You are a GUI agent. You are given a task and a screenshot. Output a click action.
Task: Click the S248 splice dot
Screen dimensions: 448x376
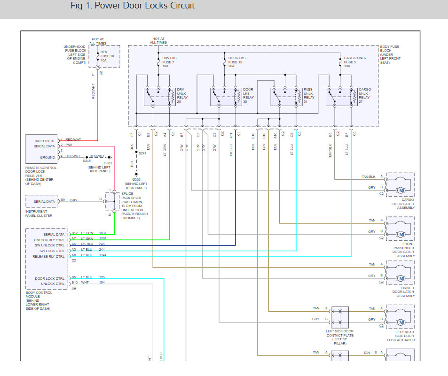click(87, 157)
